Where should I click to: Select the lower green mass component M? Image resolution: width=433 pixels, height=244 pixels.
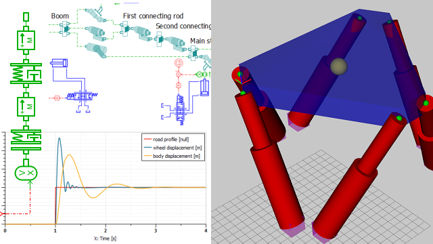coord(26,106)
